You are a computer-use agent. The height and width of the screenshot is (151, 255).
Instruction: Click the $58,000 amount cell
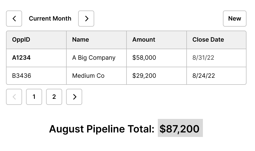click(144, 58)
